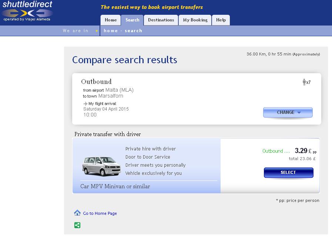
Task: Click the passenger count person icon
Action: click(x=304, y=82)
